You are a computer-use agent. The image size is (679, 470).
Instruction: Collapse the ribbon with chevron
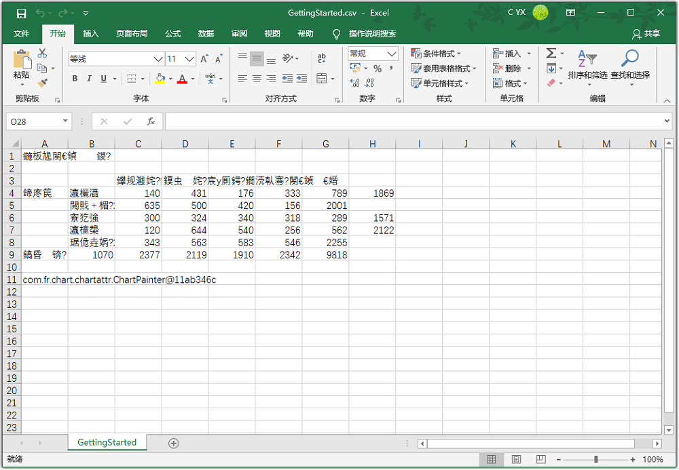click(x=667, y=100)
